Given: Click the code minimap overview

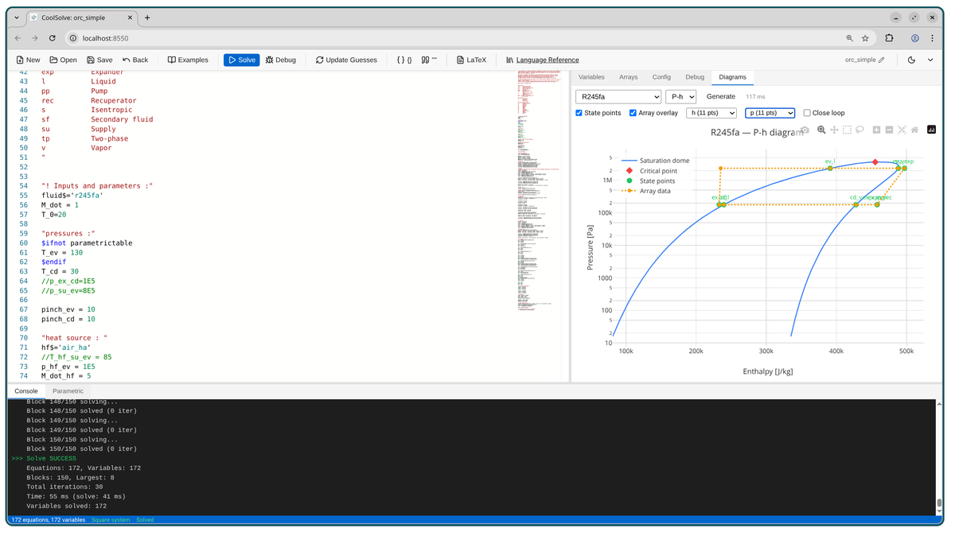Looking at the screenshot, I should (x=540, y=191).
